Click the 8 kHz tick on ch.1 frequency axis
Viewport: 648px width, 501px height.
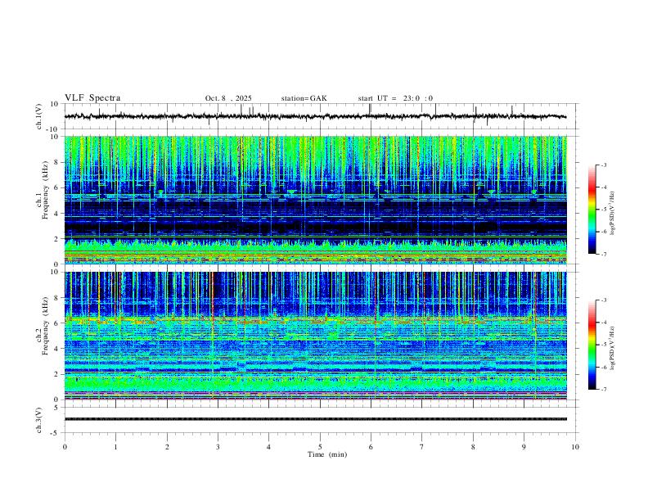click(x=57, y=162)
